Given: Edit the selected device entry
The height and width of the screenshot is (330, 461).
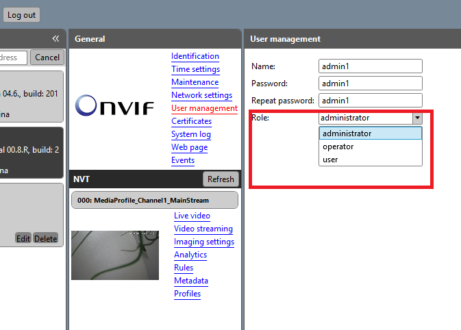Looking at the screenshot, I should 23,238.
